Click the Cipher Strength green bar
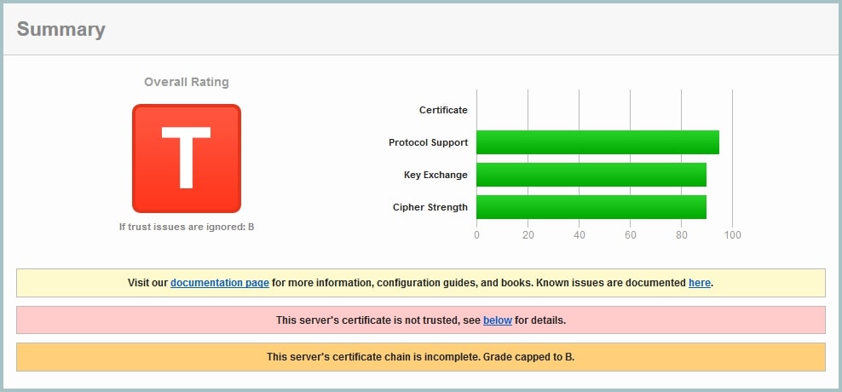Image resolution: width=842 pixels, height=392 pixels. (591, 207)
